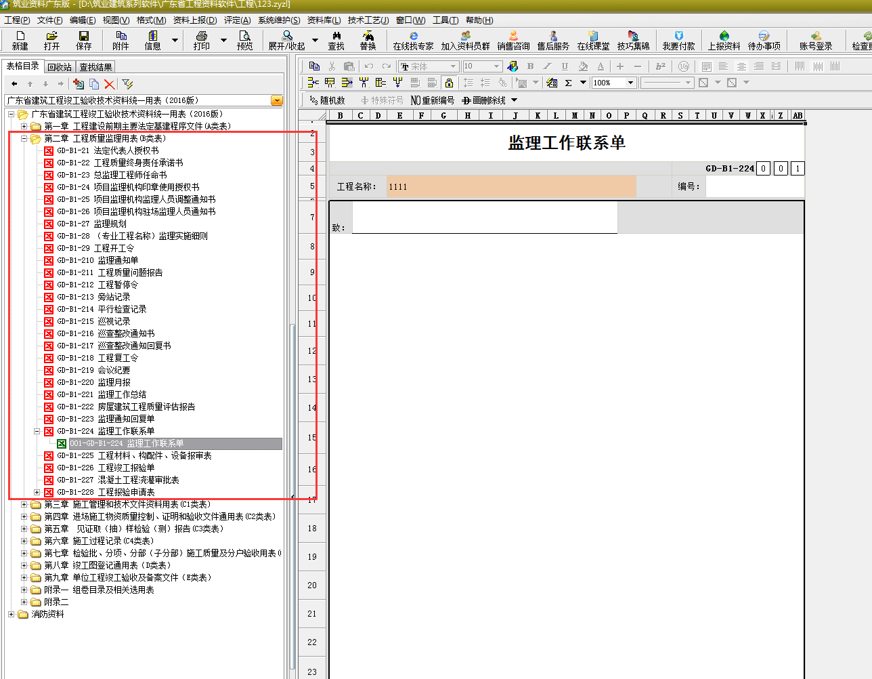Click dropdown arrow next to 展开/收起
Screen dimensions: 872x679
tap(316, 41)
